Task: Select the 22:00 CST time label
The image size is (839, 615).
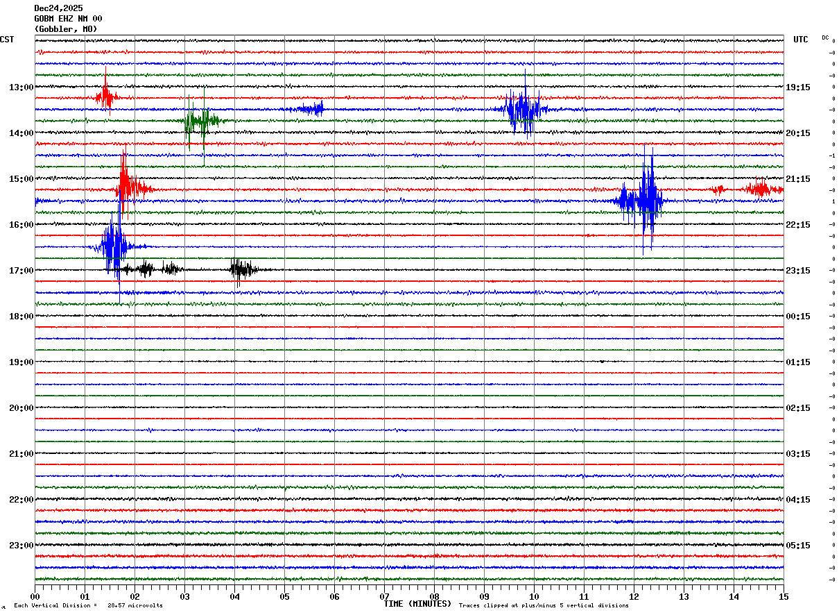Action: click(x=21, y=500)
